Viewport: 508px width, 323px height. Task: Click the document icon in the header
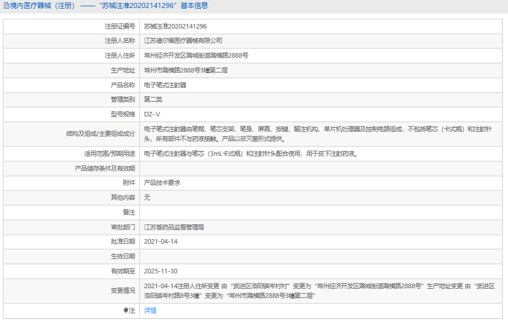tap(6, 6)
